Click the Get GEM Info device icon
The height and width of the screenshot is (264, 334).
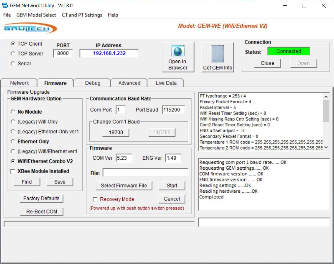point(218,53)
